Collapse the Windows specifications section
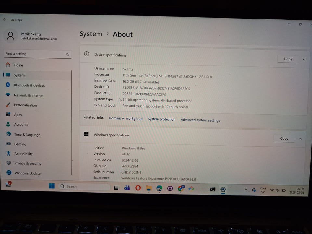The image size is (312, 234). pos(300,139)
